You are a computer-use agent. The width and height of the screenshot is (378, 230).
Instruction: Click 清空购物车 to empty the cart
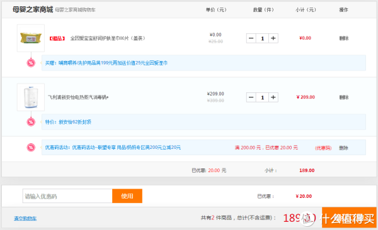pos(25,219)
